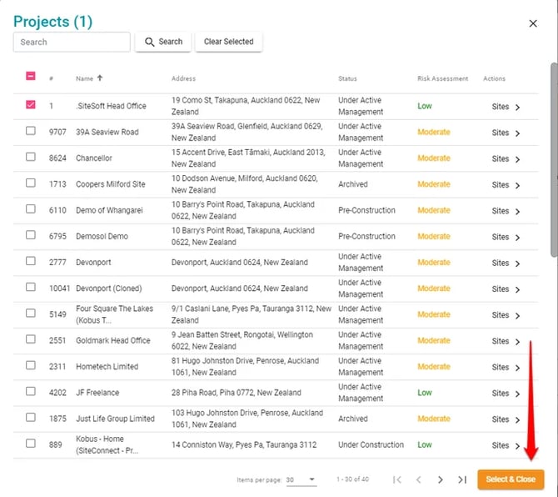
Task: Open Sites arrow for Chancellor project
Action: click(x=517, y=158)
